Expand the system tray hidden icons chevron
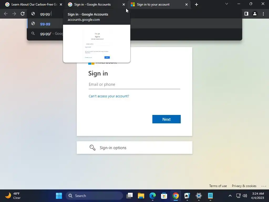The width and height of the screenshot is (269, 202). coord(230,196)
